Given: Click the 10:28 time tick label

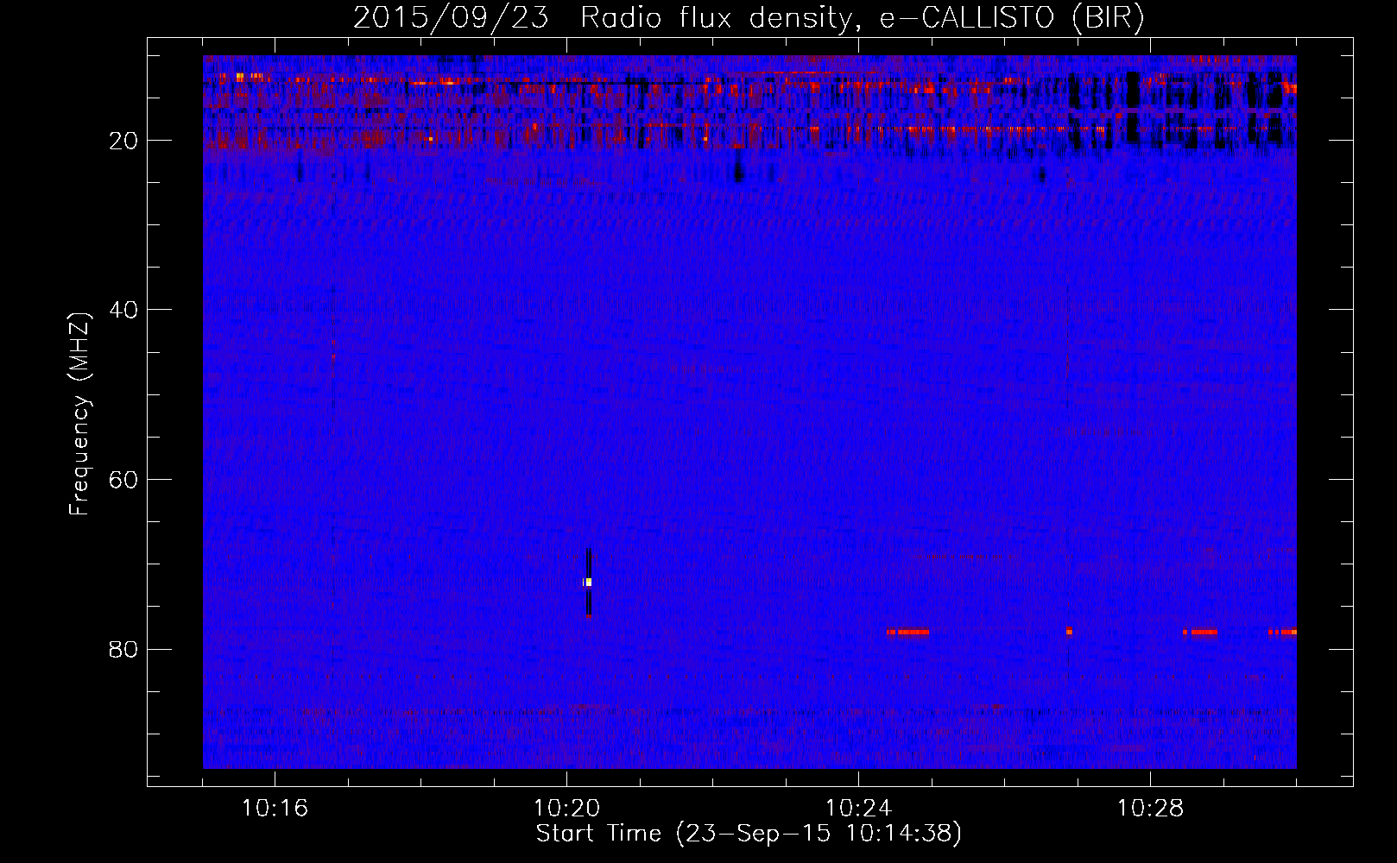Looking at the screenshot, I should tap(1150, 809).
